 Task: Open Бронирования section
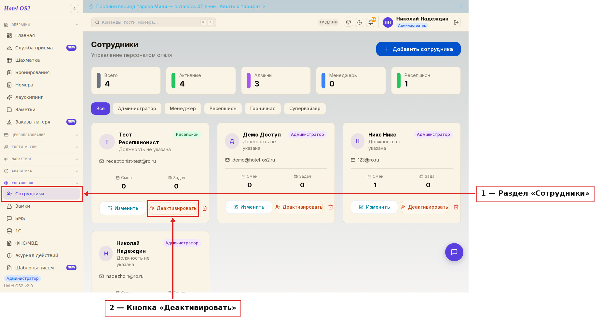click(41, 72)
